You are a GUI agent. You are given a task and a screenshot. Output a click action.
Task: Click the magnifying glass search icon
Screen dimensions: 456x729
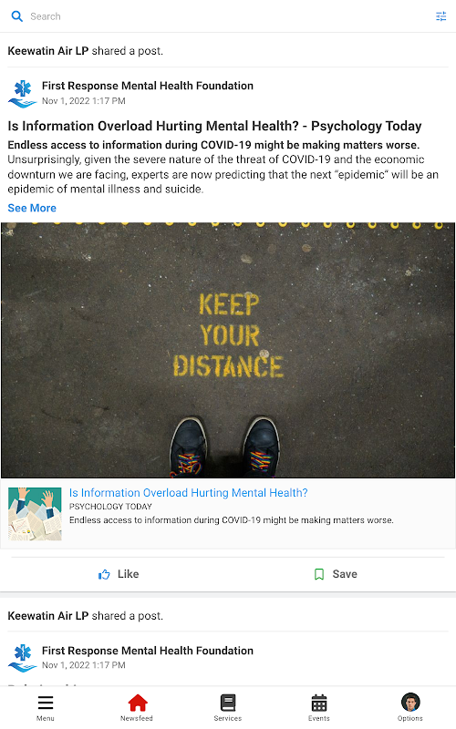(17, 16)
